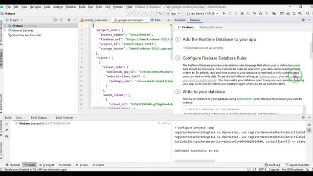The height and width of the screenshot is (176, 313).
Task: Open the TODO tool window
Action: [x=98, y=165]
